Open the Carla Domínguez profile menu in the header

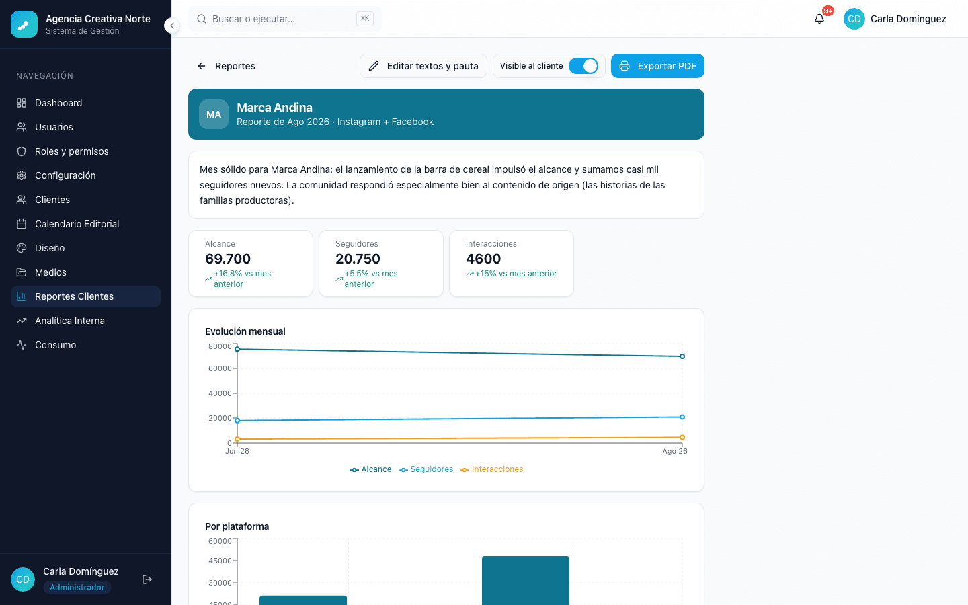[x=895, y=19]
